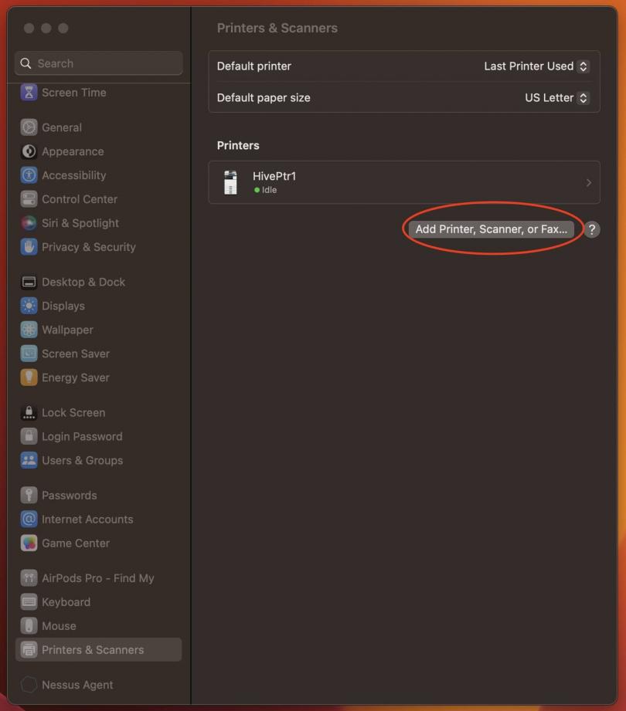The height and width of the screenshot is (711, 626).
Task: Click the Wallpaper icon in sidebar
Action: 29,330
